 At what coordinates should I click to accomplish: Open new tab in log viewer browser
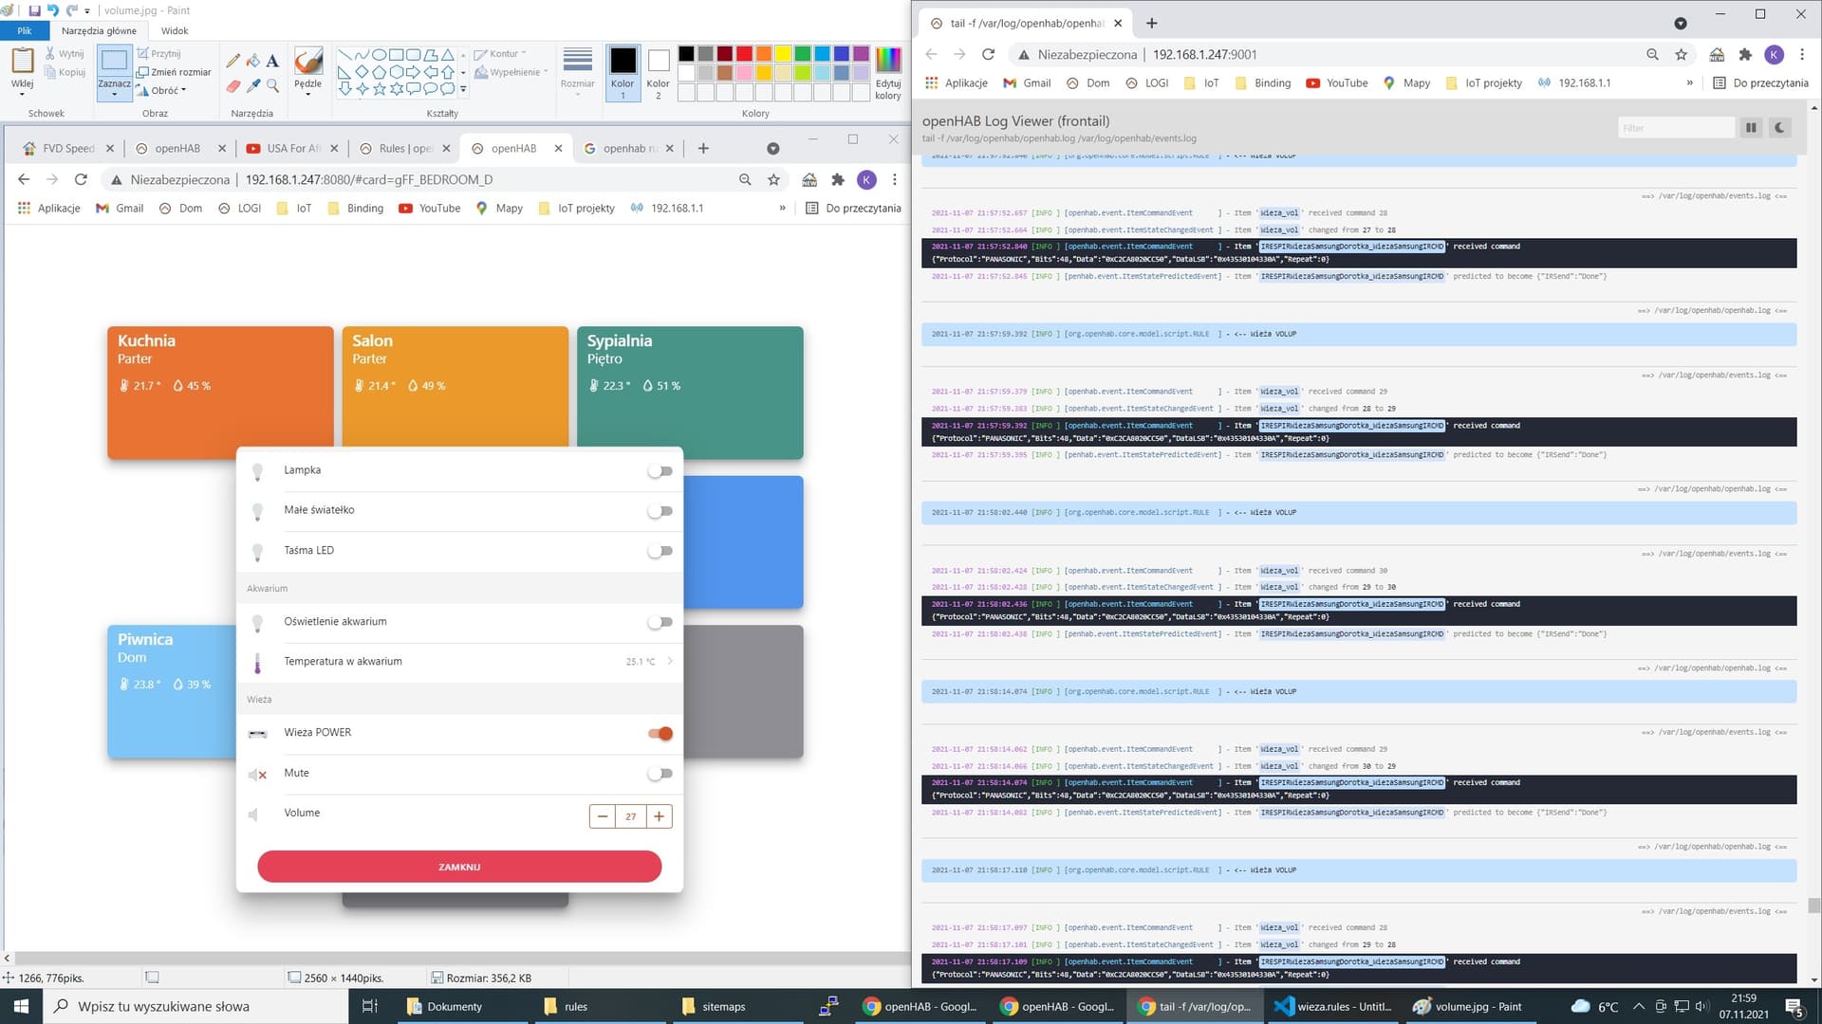(x=1151, y=23)
